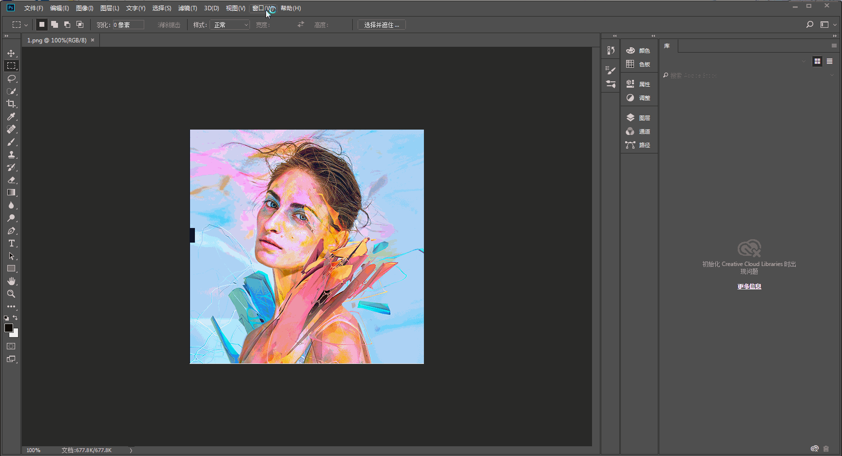Click the Select and Mask (选择并遮住) button
Image resolution: width=842 pixels, height=456 pixels.
(x=382, y=25)
